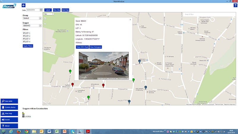Close the logger info popup
The width and height of the screenshot is (238, 134).
point(130,20)
